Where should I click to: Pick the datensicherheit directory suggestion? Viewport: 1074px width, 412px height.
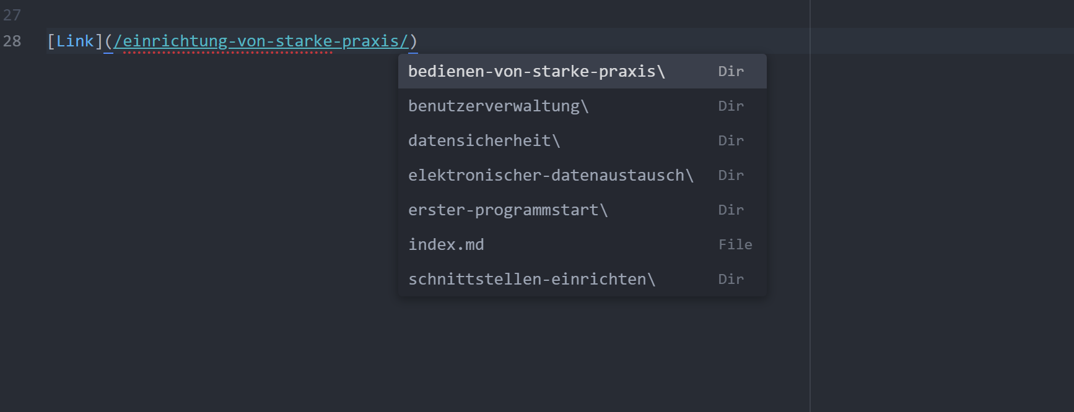point(484,141)
